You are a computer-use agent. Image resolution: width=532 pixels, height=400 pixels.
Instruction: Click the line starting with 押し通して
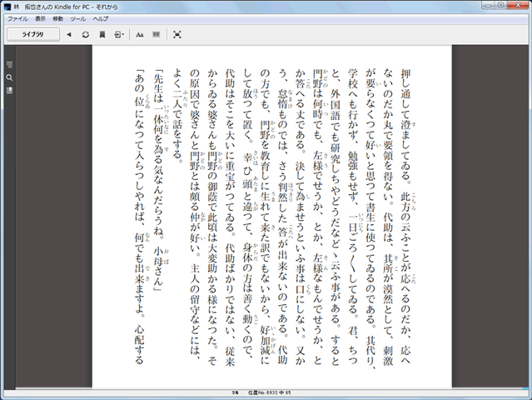pos(405,216)
